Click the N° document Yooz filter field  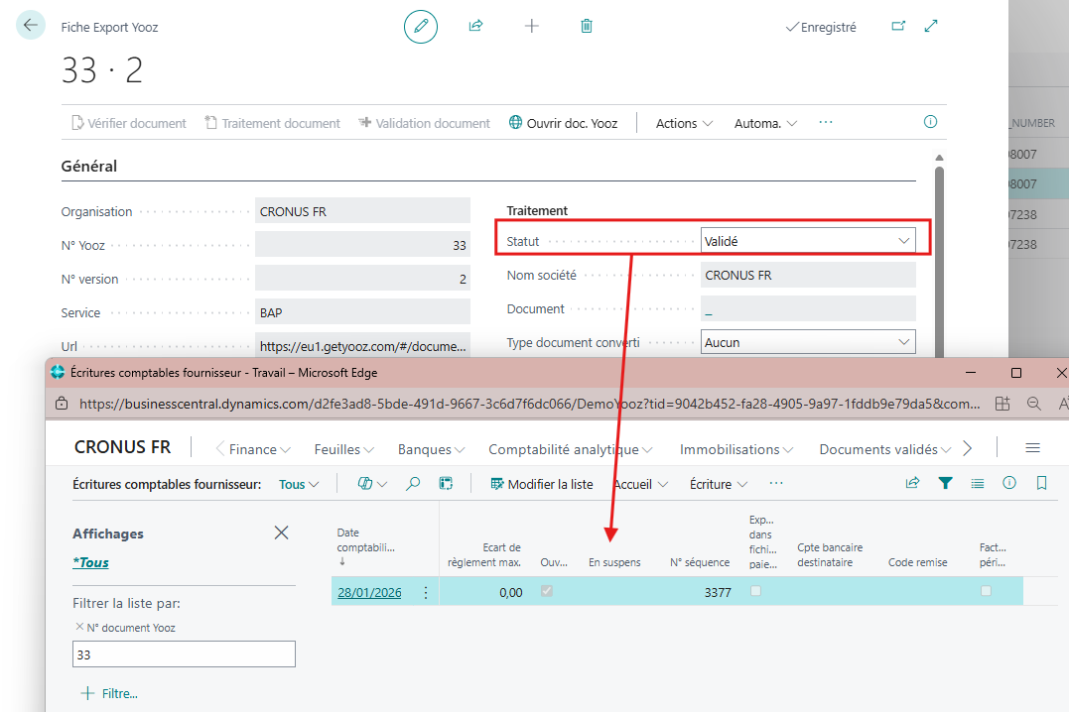tap(184, 654)
